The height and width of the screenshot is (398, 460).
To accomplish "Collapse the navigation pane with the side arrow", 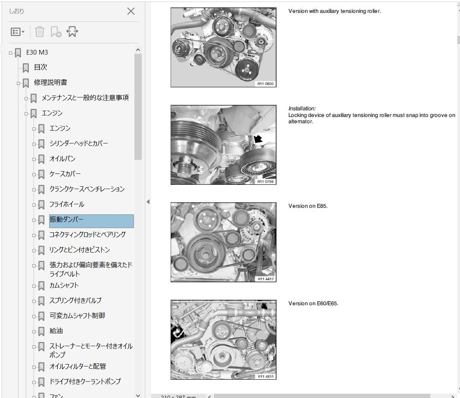I will point(148,202).
